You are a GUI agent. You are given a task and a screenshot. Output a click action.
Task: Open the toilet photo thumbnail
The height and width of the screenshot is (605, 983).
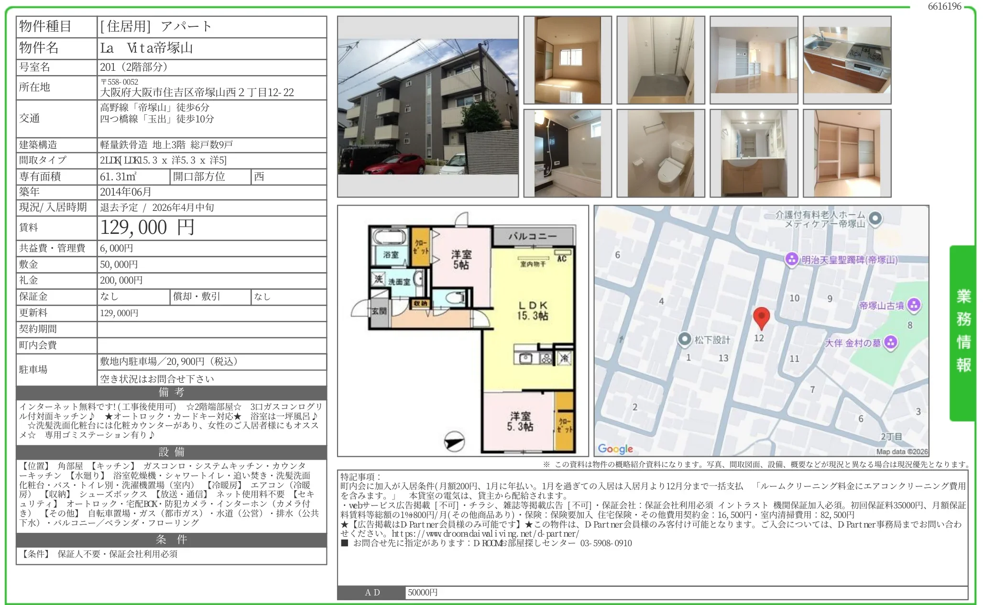pyautogui.click(x=660, y=154)
